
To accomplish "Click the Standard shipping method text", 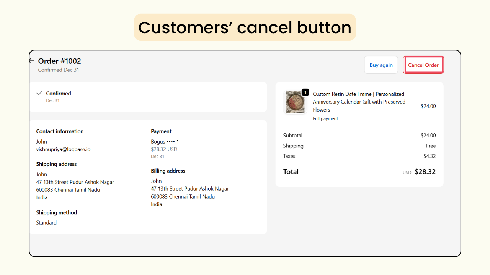I will 46,222.
